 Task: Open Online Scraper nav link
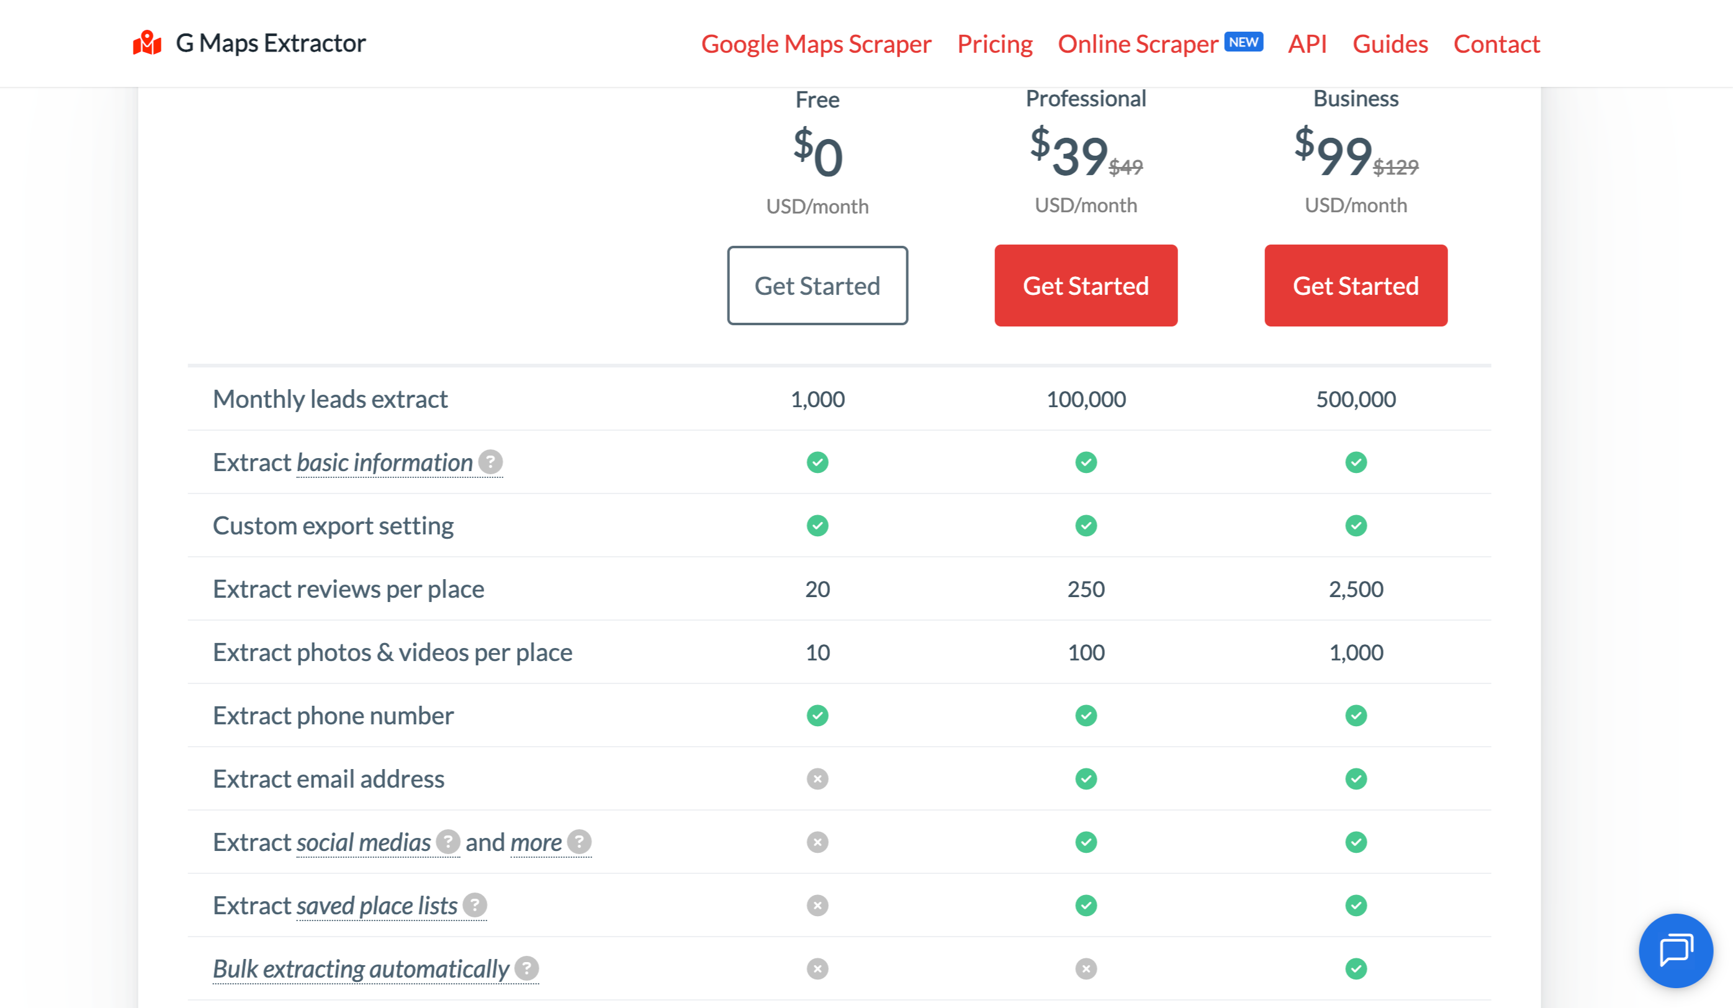coord(1138,44)
